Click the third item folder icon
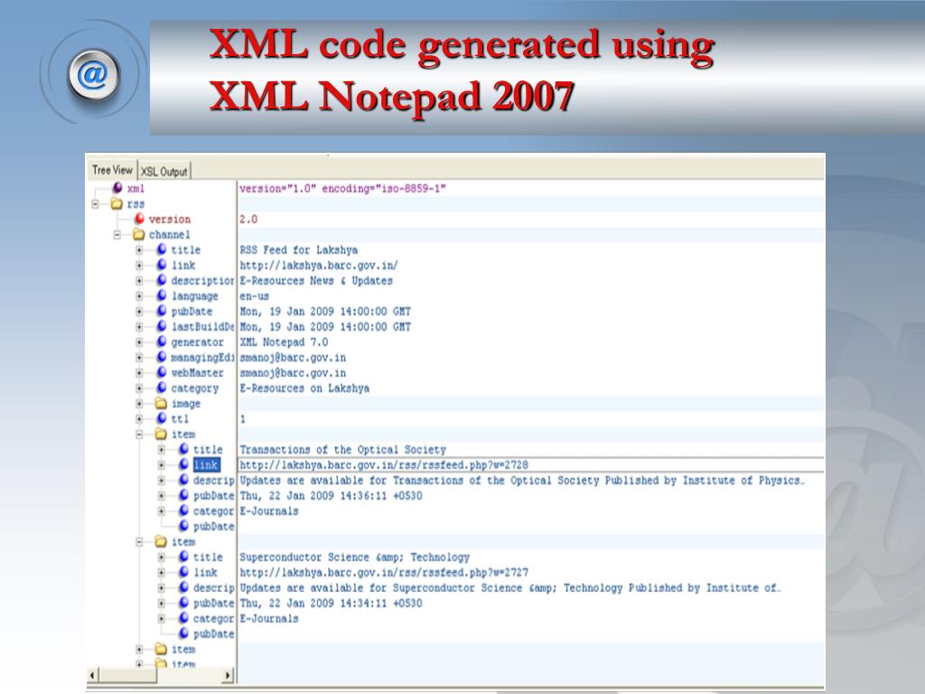This screenshot has width=925, height=694. pyautogui.click(x=161, y=649)
